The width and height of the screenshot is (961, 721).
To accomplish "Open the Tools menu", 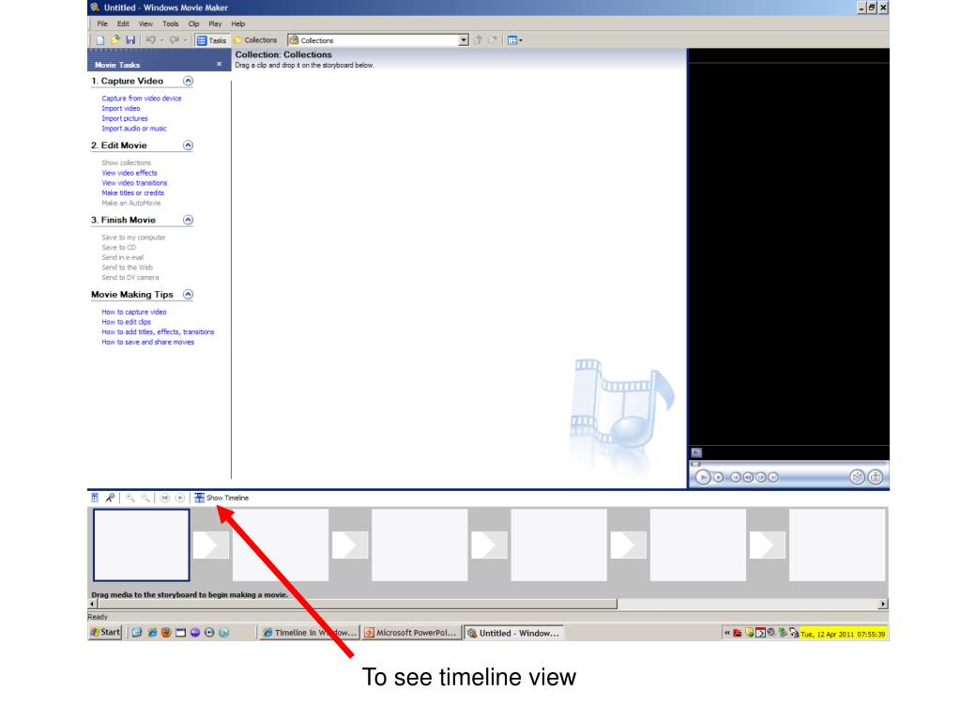I will pos(171,23).
